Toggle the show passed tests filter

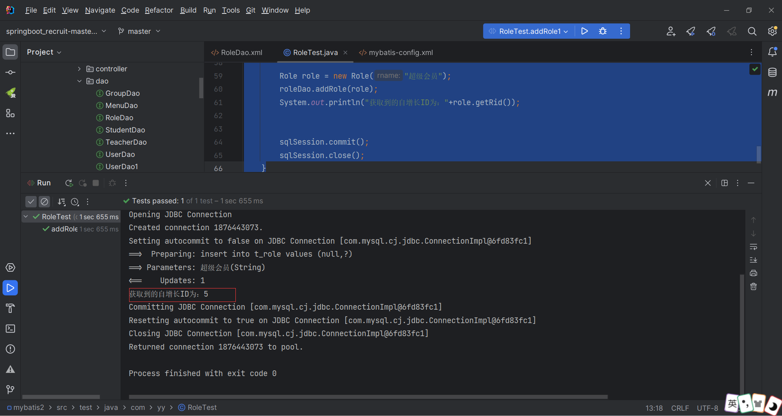(31, 202)
